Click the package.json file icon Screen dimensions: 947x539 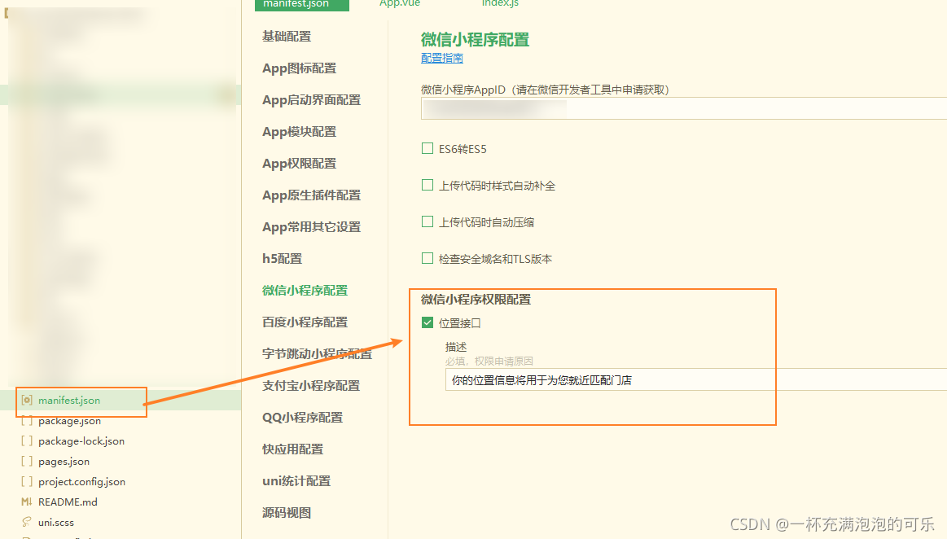click(27, 421)
